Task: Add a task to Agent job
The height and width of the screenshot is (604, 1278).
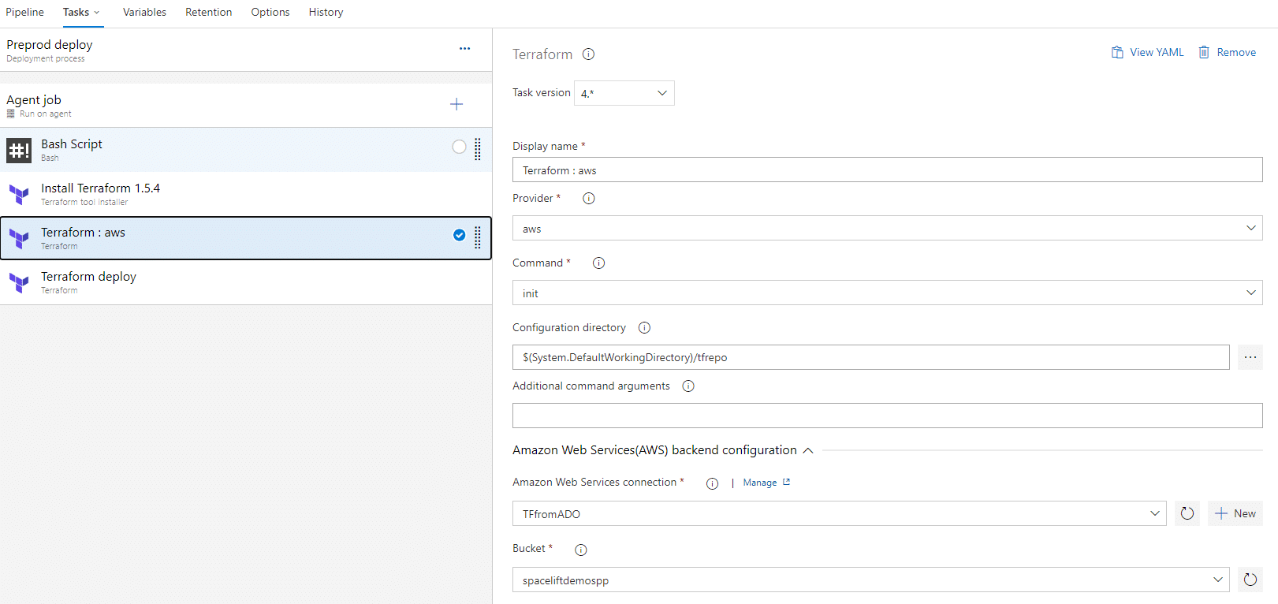Action: 456,104
